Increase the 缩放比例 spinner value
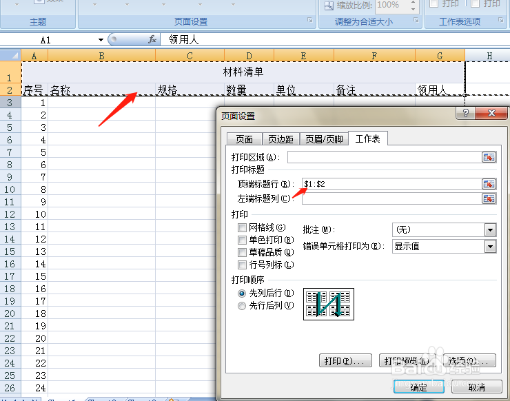The height and width of the screenshot is (401, 510). [x=413, y=2]
